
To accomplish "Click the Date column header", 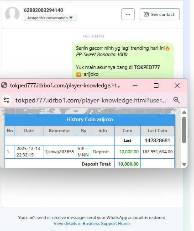I will click(x=29, y=131).
